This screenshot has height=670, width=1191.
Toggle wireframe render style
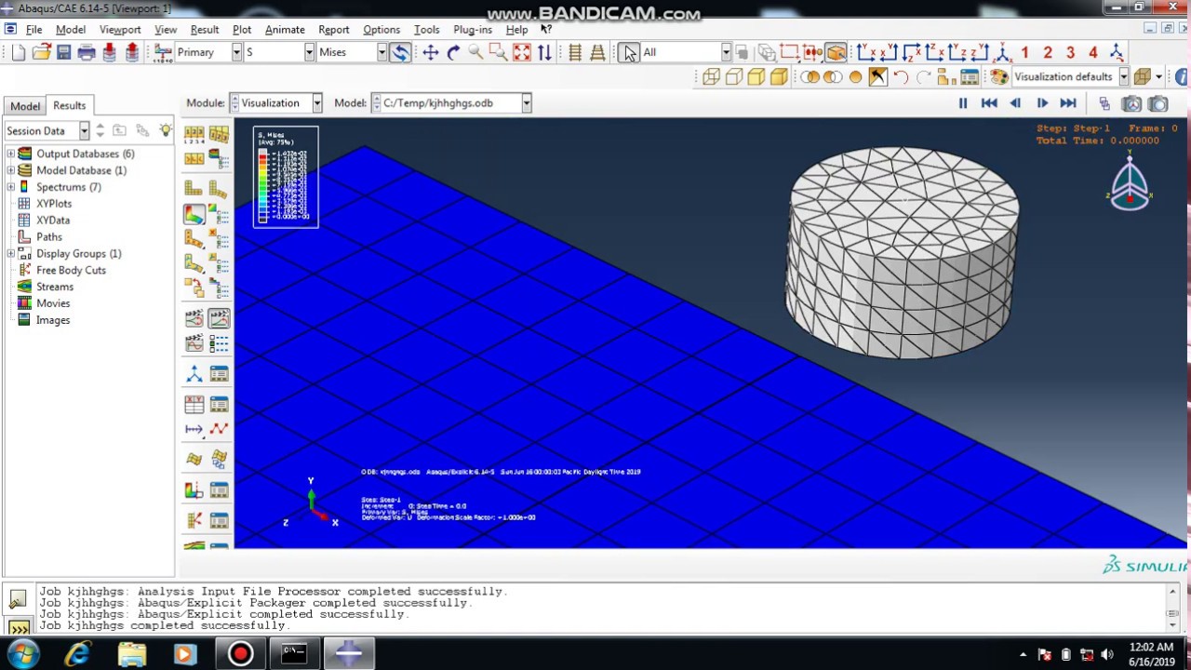tap(711, 77)
